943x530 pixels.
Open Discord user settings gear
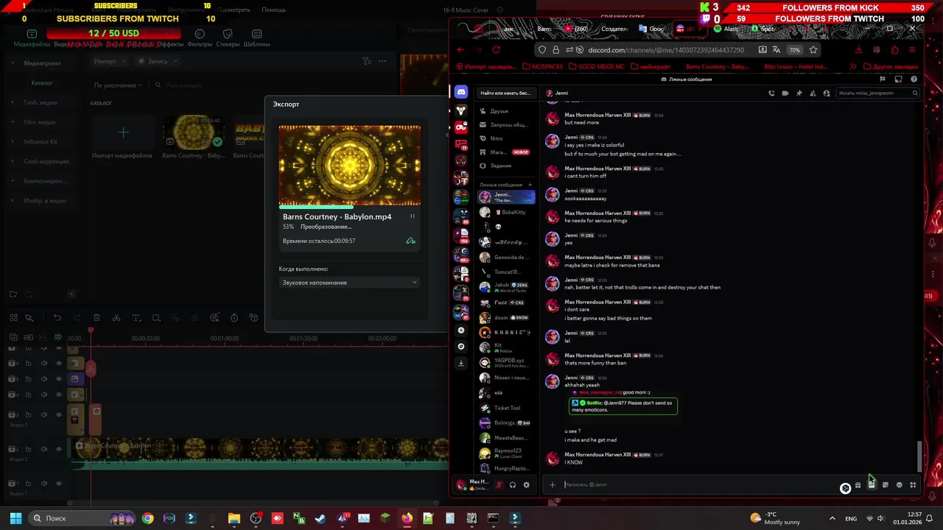[x=526, y=484]
